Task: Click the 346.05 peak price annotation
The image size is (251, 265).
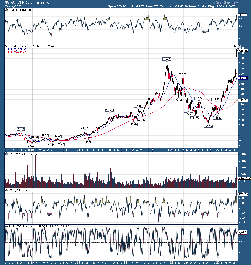Action: pyautogui.click(x=167, y=59)
